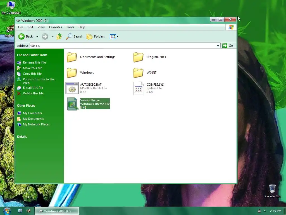Image resolution: width=286 pixels, height=215 pixels.
Task: Open the View menu
Action: click(41, 27)
